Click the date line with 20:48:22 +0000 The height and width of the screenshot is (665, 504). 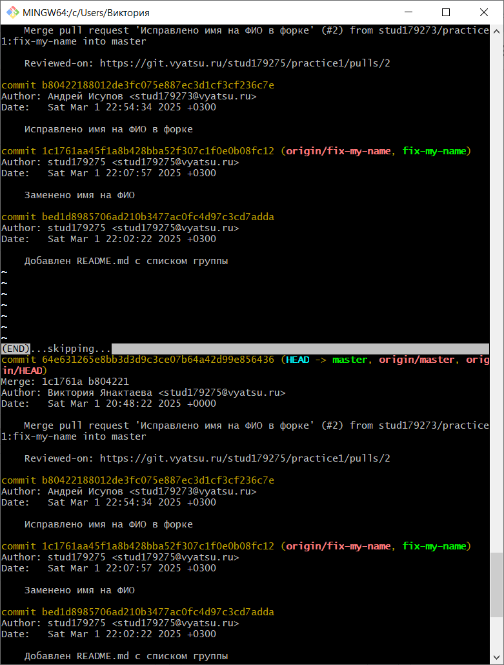[108, 404]
